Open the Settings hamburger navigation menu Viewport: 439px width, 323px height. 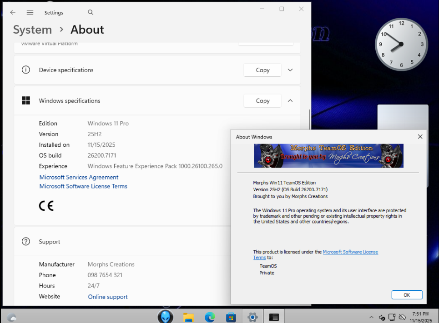pyautogui.click(x=30, y=13)
